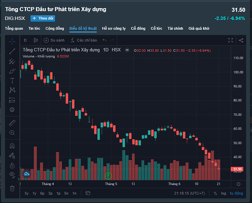Select the trend line drawing tool
This screenshot has width=252, height=203.
12,51
